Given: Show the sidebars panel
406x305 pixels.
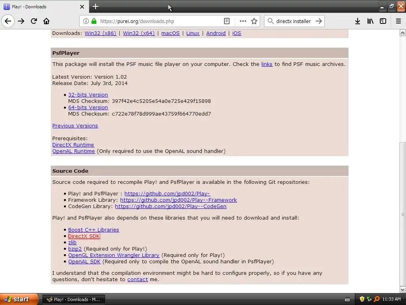Looking at the screenshot, I should 383,21.
